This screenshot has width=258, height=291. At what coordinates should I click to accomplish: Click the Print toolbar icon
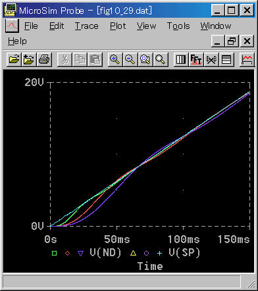(x=44, y=59)
